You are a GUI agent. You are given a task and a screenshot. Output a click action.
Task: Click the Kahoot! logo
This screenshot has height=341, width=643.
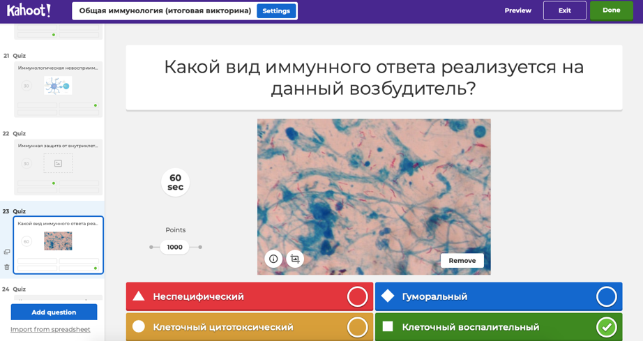(x=29, y=10)
